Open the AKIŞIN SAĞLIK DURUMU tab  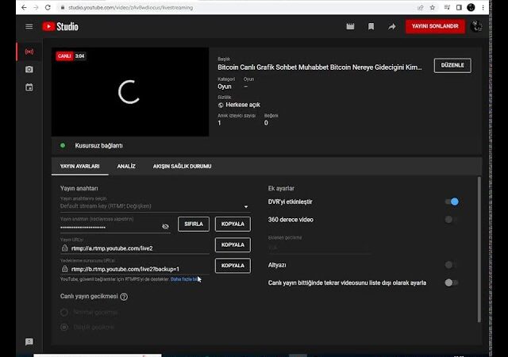pyautogui.click(x=182, y=167)
